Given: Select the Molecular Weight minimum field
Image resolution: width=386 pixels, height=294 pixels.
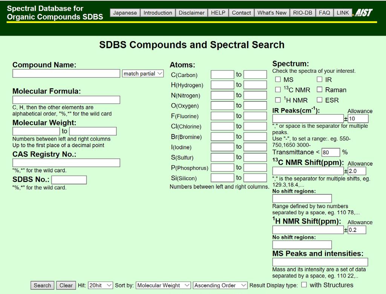Looking at the screenshot, I should coord(36,131).
